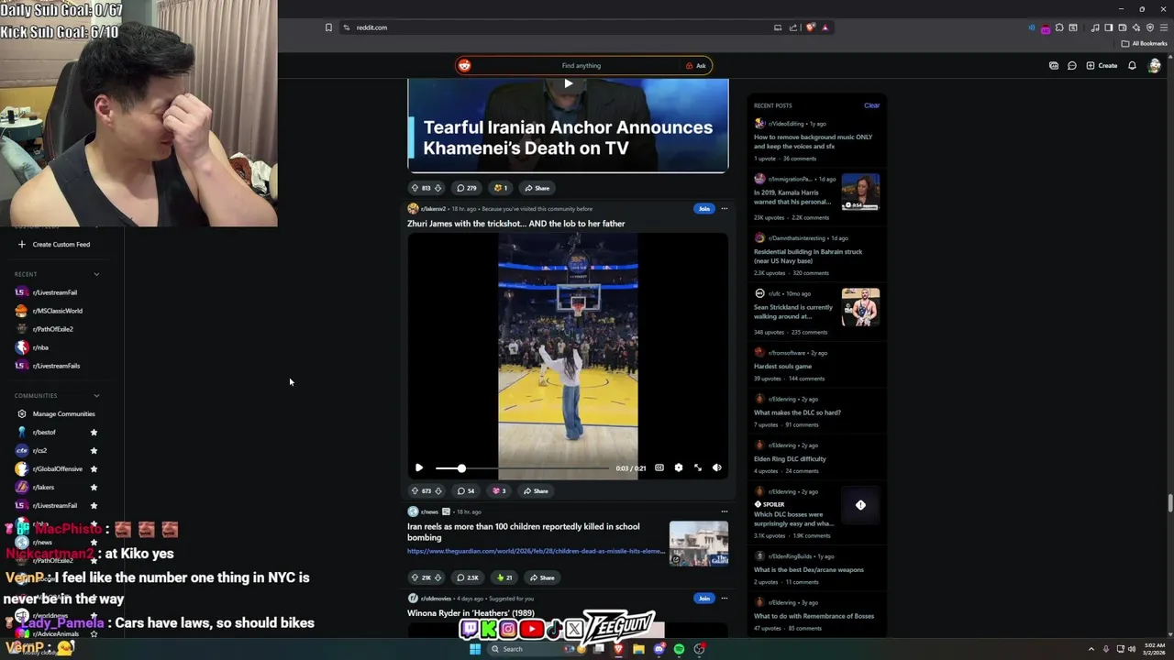Open browser extensions puzzle icon

(x=1058, y=27)
